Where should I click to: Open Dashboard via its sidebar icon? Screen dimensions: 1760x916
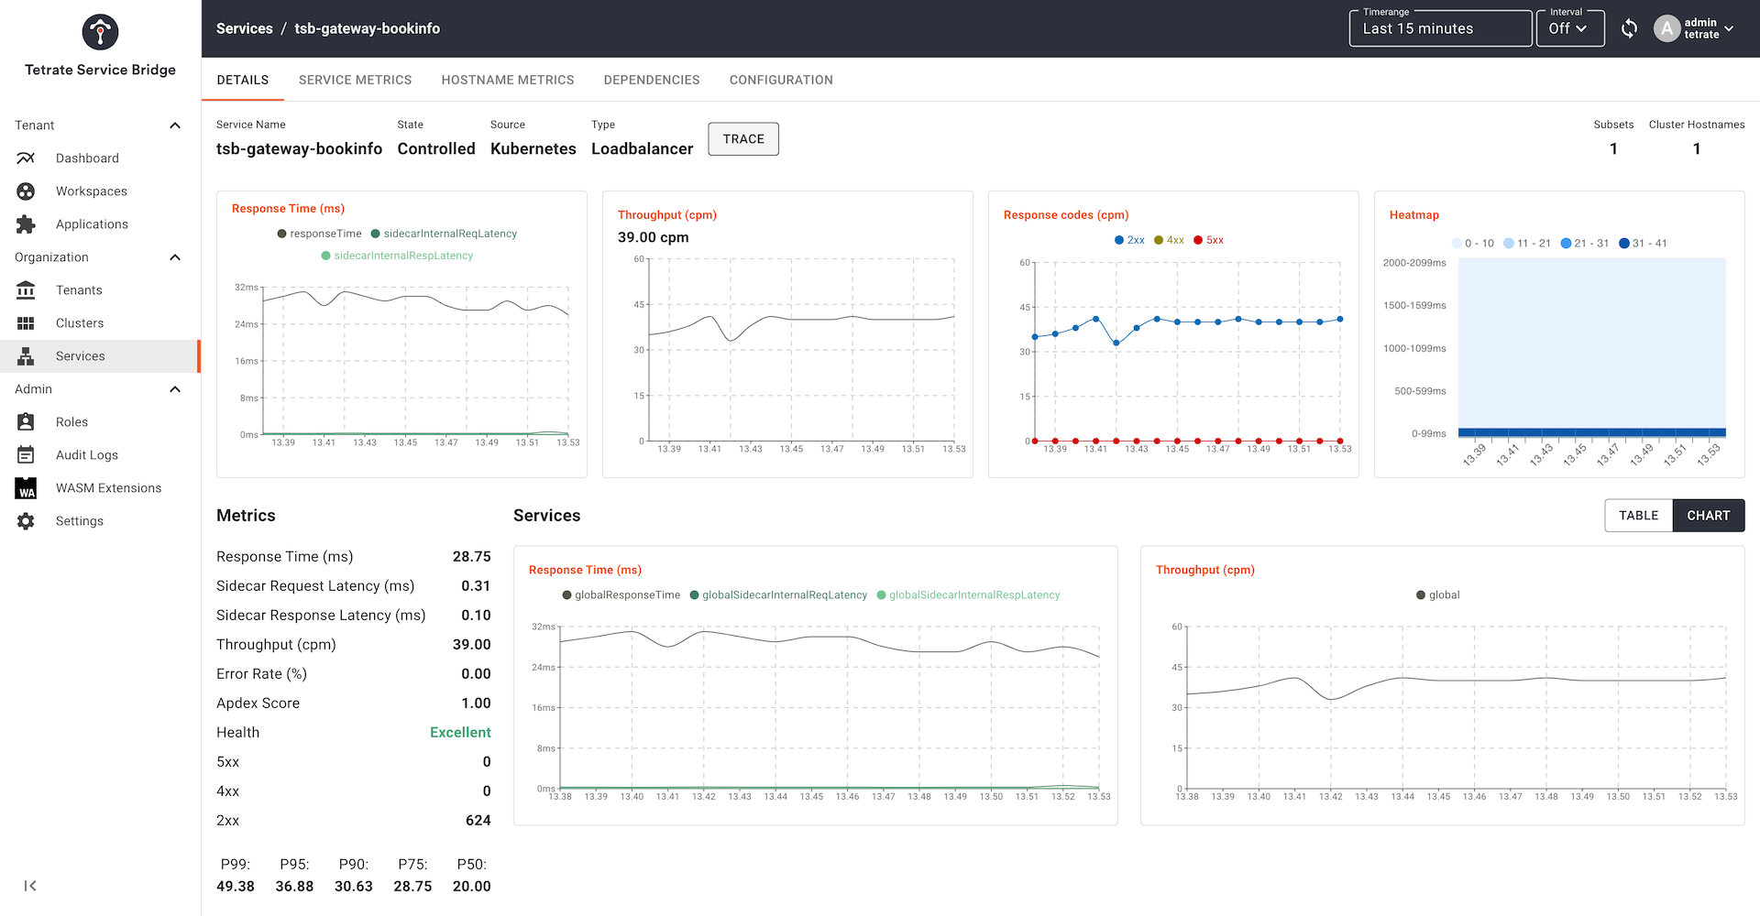pos(26,158)
